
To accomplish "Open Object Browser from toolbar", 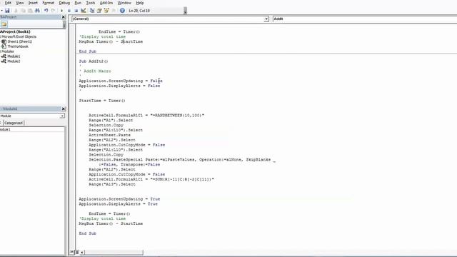I will tap(106, 11).
